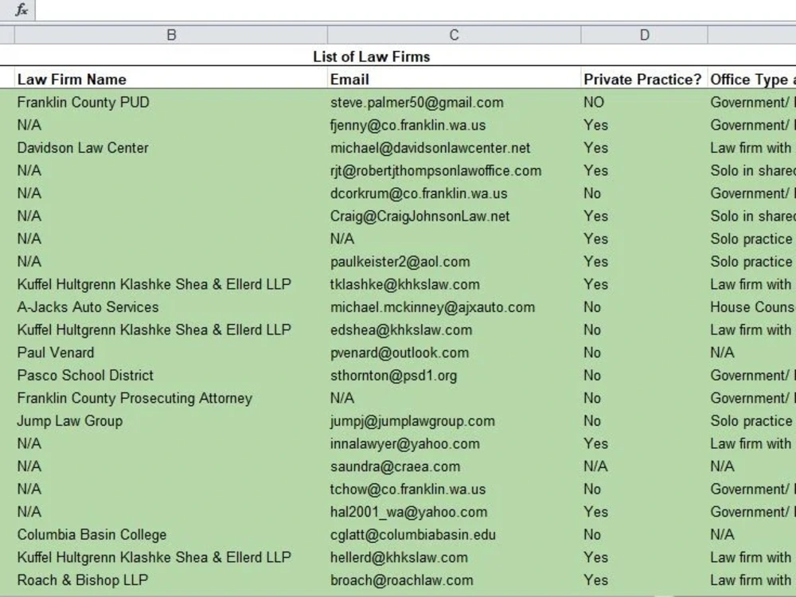Select the steve.palmer50@gmail.com cell

tap(454, 102)
